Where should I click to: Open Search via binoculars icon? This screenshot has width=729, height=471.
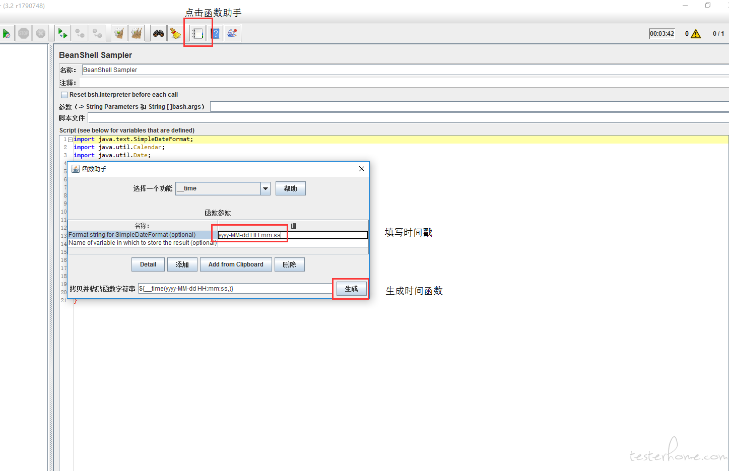pos(159,34)
